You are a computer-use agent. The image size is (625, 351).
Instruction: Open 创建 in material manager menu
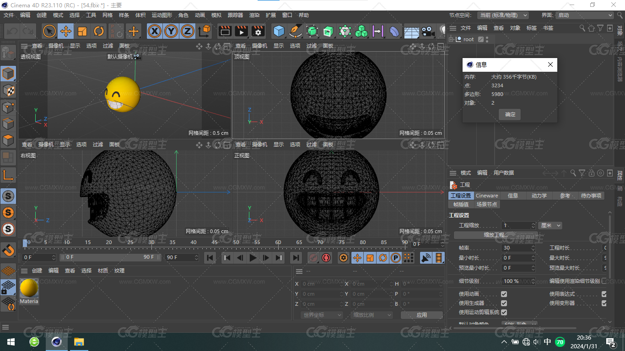pos(37,271)
